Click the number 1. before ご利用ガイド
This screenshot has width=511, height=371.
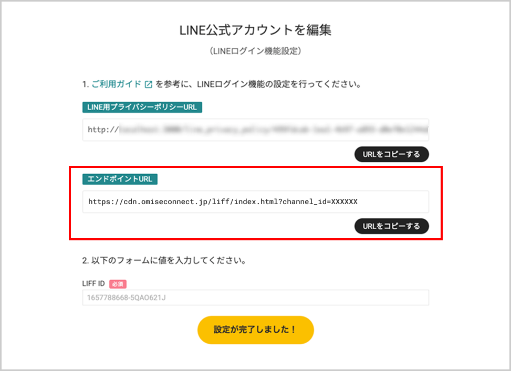86,84
